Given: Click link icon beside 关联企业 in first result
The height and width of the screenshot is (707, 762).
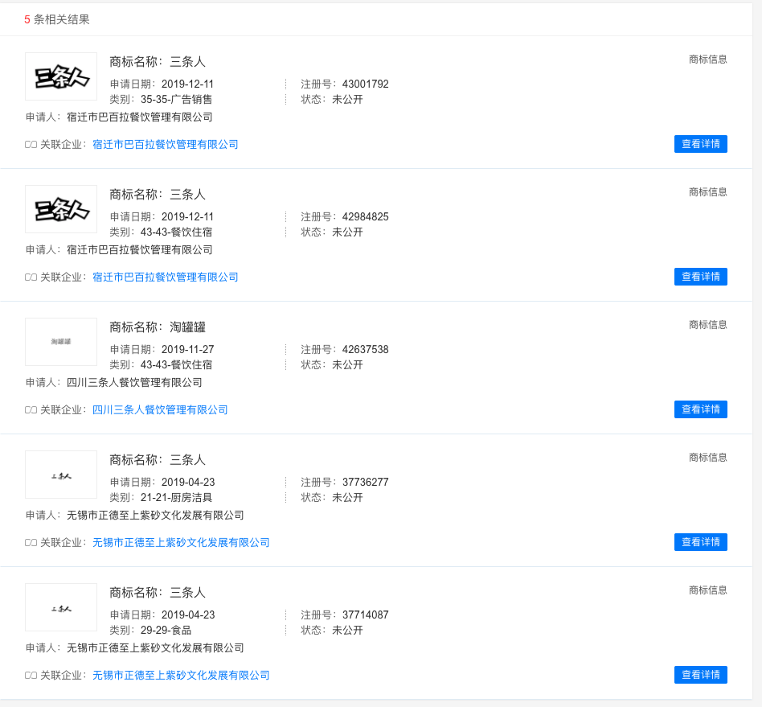Looking at the screenshot, I should click(31, 145).
